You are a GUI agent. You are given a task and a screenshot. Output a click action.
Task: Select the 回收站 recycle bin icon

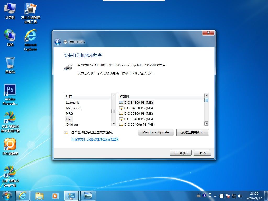(x=10, y=65)
